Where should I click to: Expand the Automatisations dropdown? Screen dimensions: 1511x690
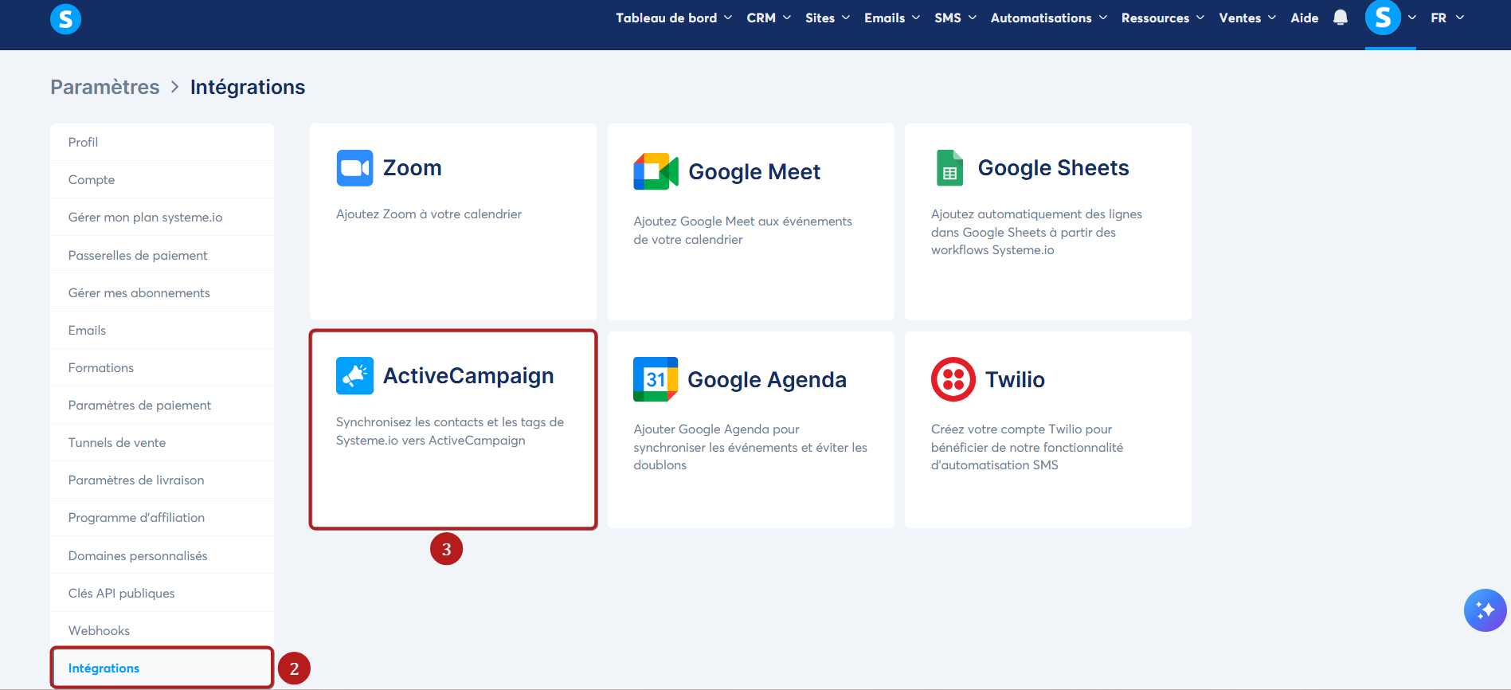coord(1049,18)
